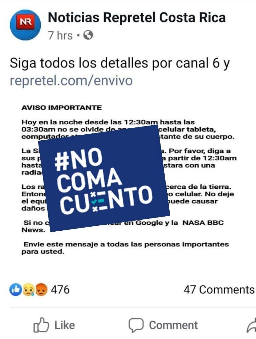Open Noticias Repretel profile picture
Screen dimensions: 256x339
25,25
